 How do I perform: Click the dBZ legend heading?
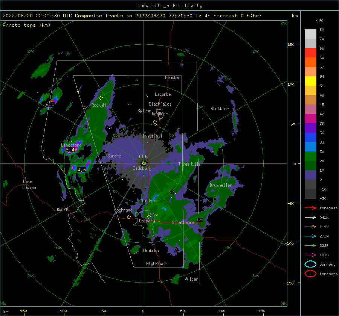point(319,20)
